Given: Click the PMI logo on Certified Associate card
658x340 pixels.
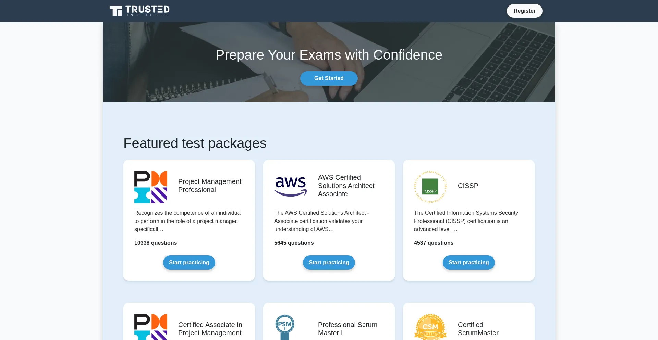Looking at the screenshot, I should pyautogui.click(x=151, y=327).
